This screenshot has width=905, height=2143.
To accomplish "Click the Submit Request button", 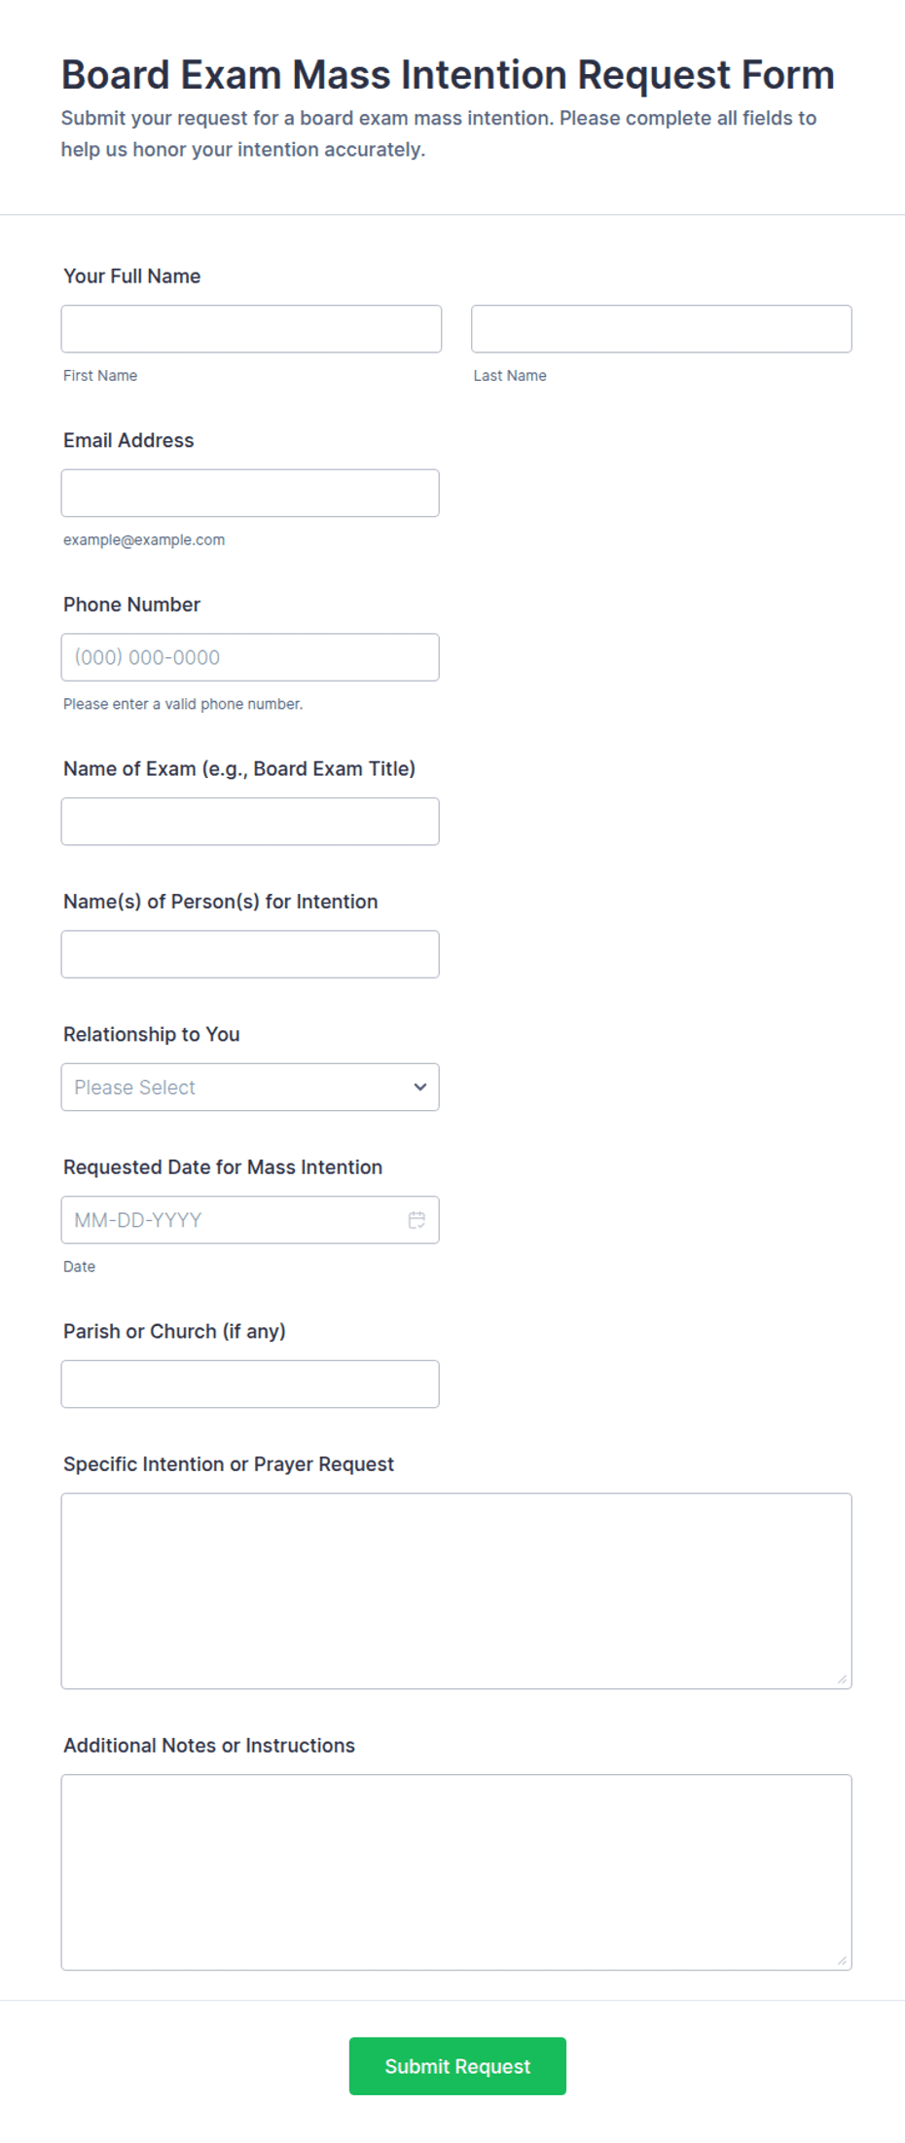I will (x=457, y=2066).
